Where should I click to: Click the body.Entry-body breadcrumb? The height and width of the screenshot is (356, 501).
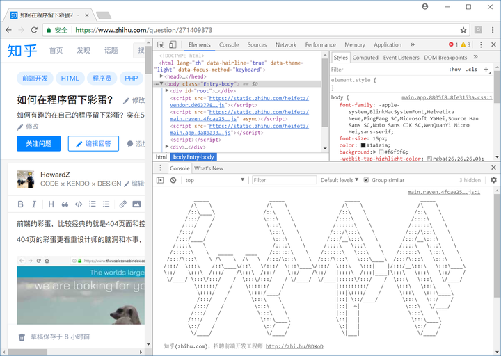pos(193,156)
